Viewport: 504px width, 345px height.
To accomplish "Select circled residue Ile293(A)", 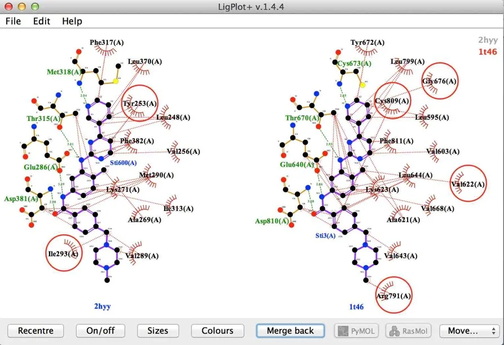I will 63,254.
